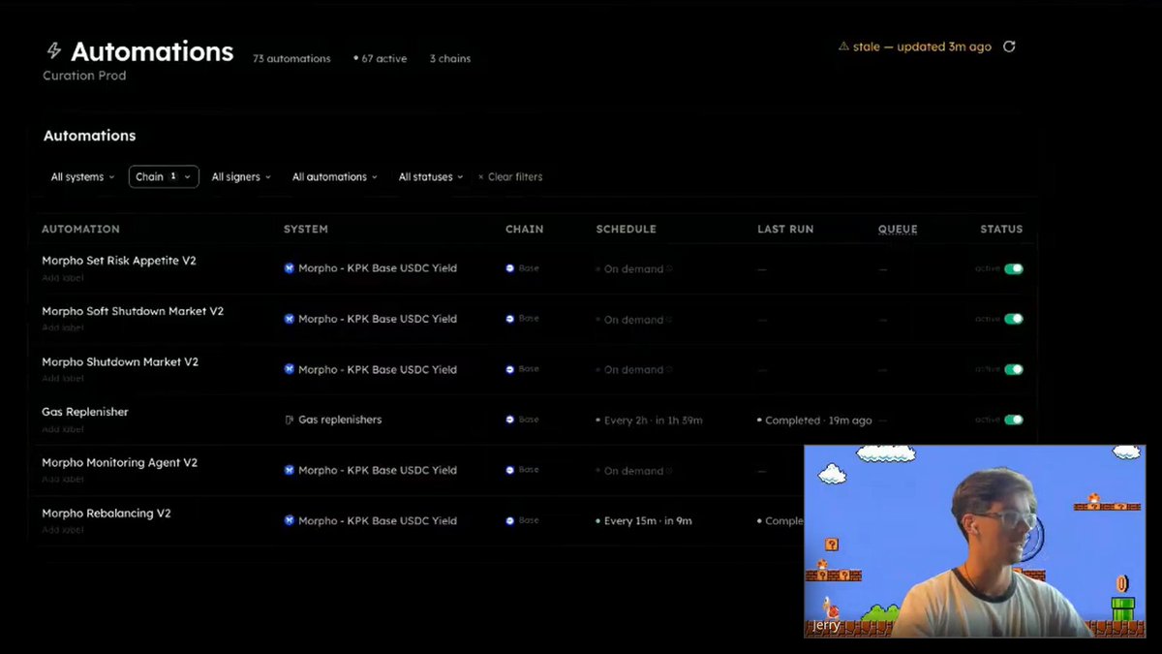This screenshot has width=1162, height=654.
Task: Click Jerry's video call tile
Action: pos(974,542)
